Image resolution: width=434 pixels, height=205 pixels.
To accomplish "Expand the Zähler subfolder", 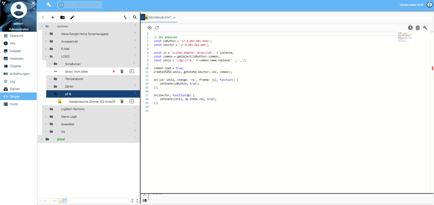I will pos(50,87).
